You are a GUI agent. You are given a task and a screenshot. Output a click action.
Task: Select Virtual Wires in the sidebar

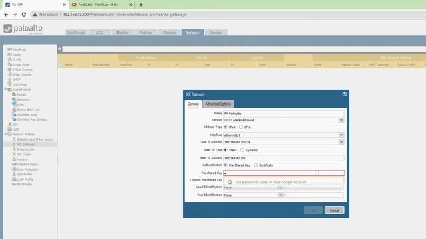click(x=21, y=65)
